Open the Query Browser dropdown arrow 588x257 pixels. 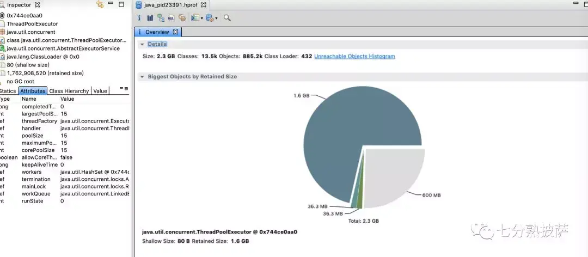[216, 18]
